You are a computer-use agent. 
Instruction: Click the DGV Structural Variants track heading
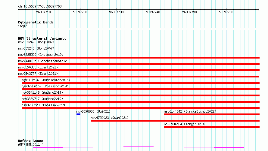pyautogui.click(x=42, y=38)
